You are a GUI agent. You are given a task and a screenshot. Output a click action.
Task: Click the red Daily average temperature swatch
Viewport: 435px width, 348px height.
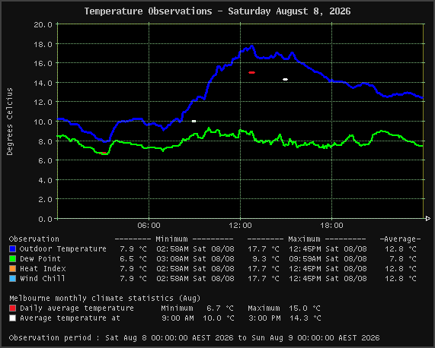[12, 308]
